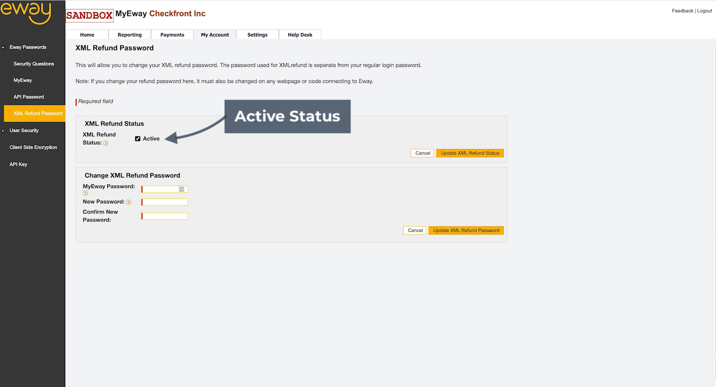Focus the New Password input field

(165, 202)
